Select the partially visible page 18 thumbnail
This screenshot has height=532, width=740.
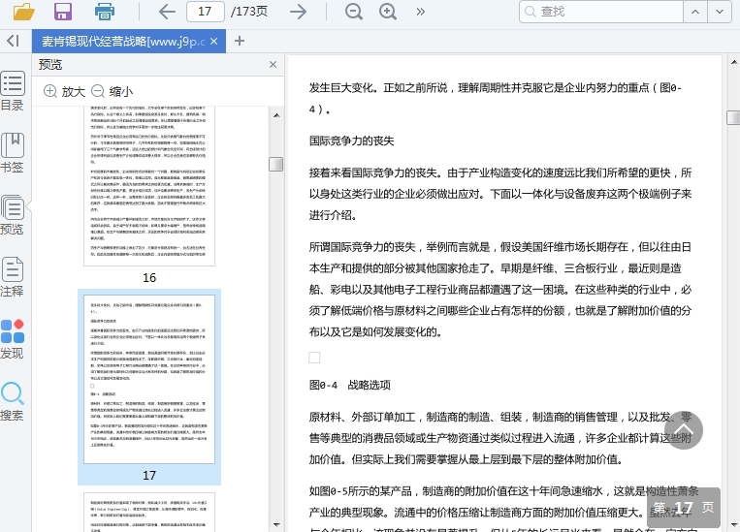[x=149, y=513]
